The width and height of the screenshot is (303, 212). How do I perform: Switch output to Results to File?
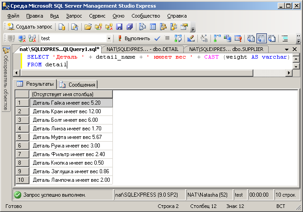click(272, 38)
